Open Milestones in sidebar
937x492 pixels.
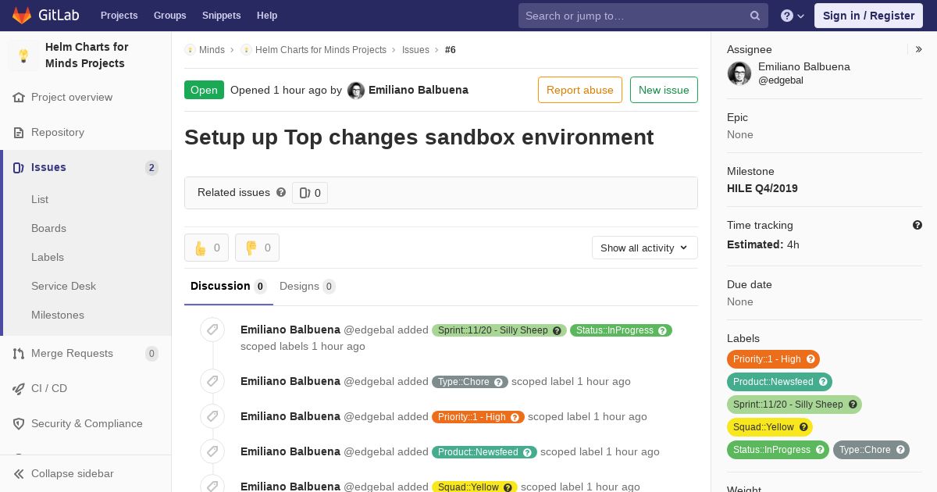pos(58,315)
